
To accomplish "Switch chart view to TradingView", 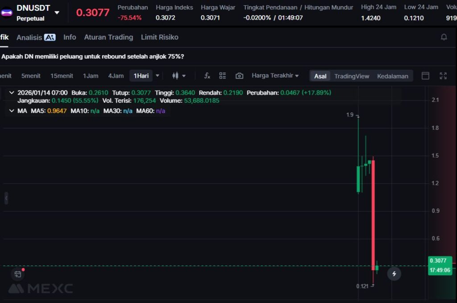I will pyautogui.click(x=352, y=76).
